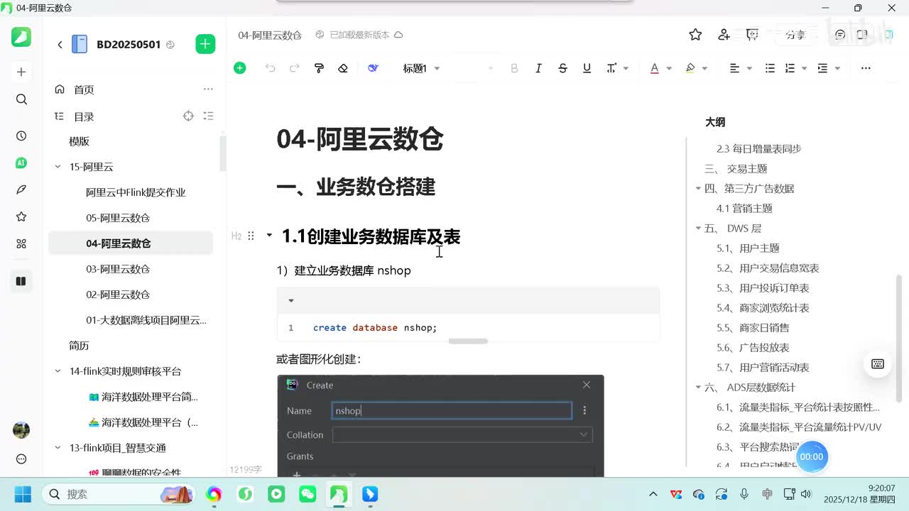Open 03-阿里云数仓 document

click(x=118, y=269)
